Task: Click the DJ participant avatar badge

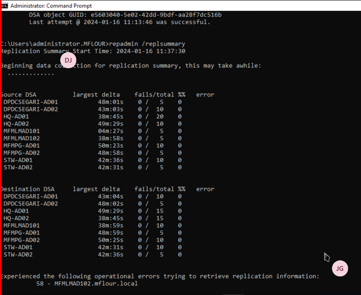Action: (x=68, y=60)
